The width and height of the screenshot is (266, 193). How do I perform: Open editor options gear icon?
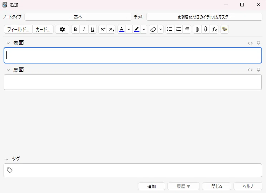click(x=62, y=30)
